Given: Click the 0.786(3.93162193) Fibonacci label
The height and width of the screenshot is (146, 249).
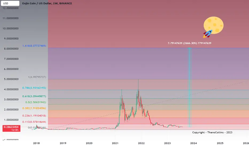Looking at the screenshot, I should pos(34,88).
